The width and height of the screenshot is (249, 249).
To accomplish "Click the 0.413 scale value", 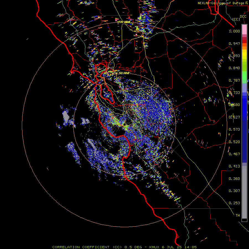I will point(234,166).
